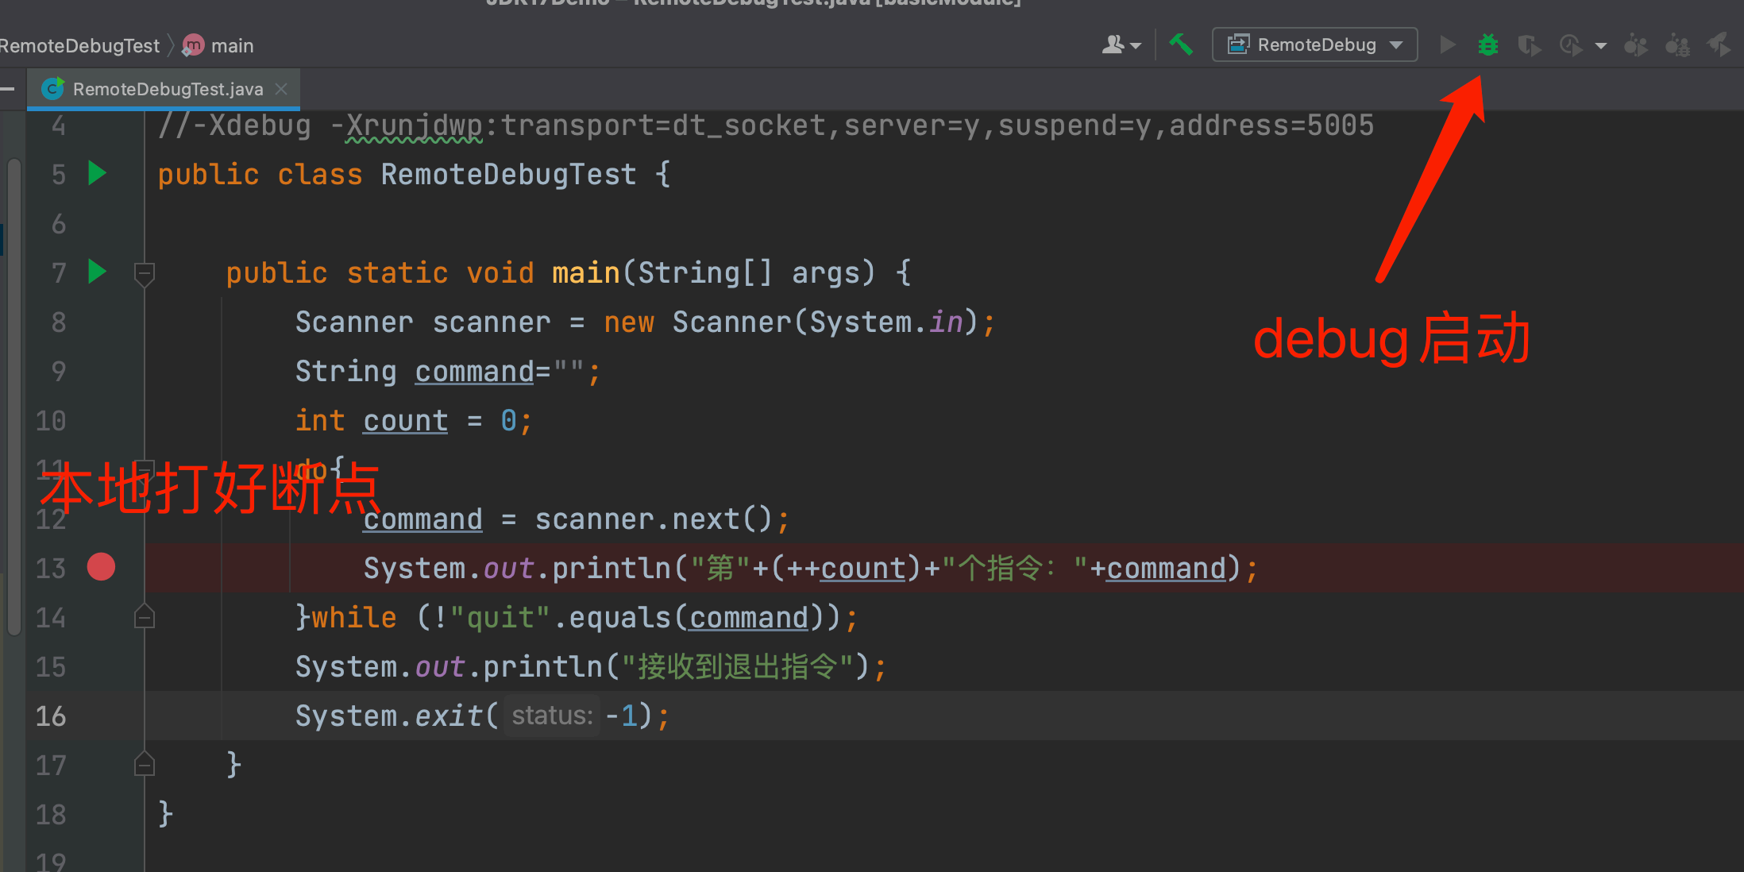Toggle a breakpoint in gutter at line 12
Screen dimensions: 1744x872
coord(101,519)
